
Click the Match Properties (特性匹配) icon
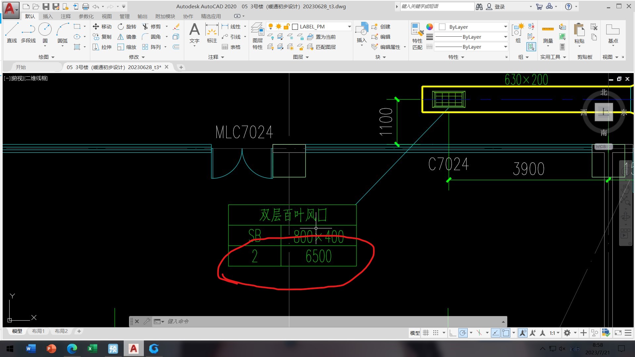pyautogui.click(x=417, y=36)
